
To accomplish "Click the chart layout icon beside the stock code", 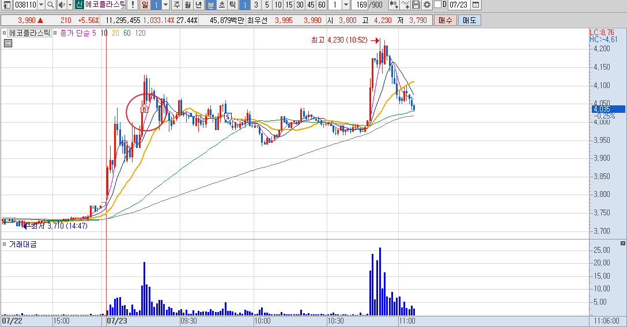I will pyautogui.click(x=7, y=5).
